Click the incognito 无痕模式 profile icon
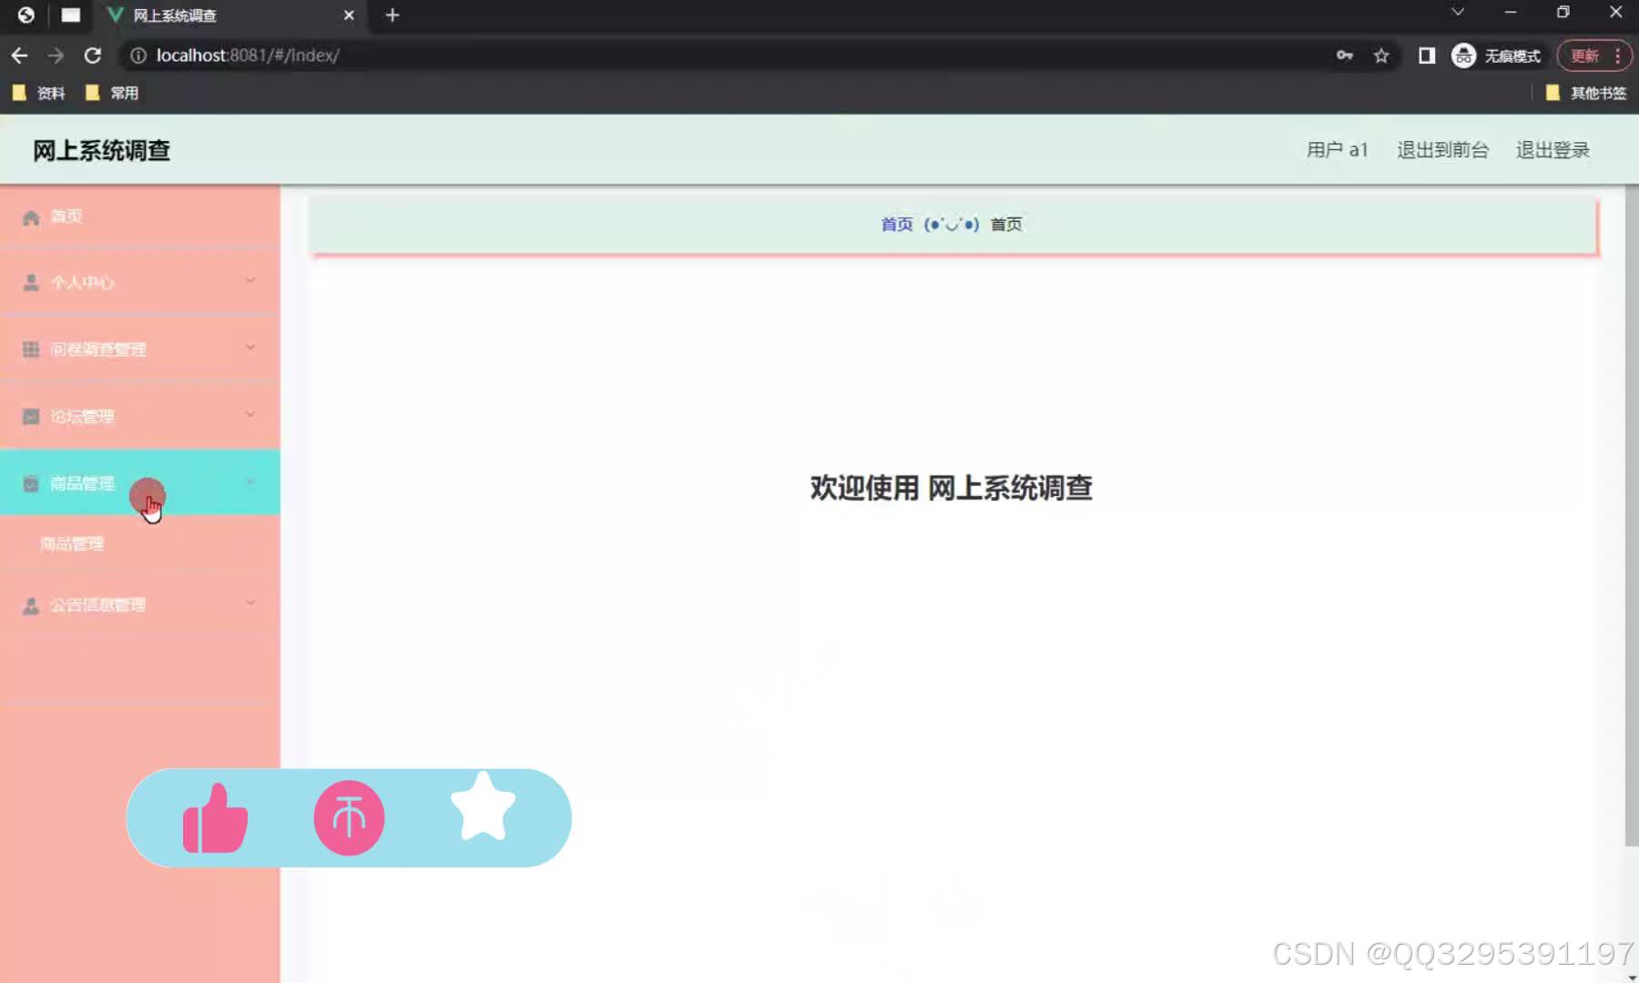Screen dimensions: 1639x983 click(x=1463, y=56)
